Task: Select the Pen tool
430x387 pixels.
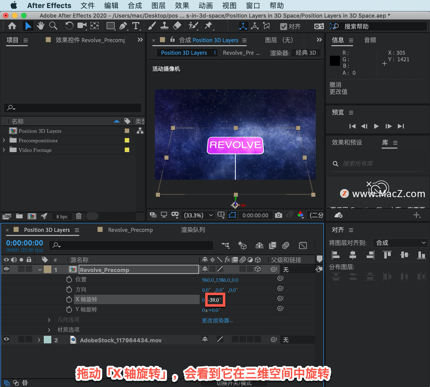Action: tap(123, 26)
